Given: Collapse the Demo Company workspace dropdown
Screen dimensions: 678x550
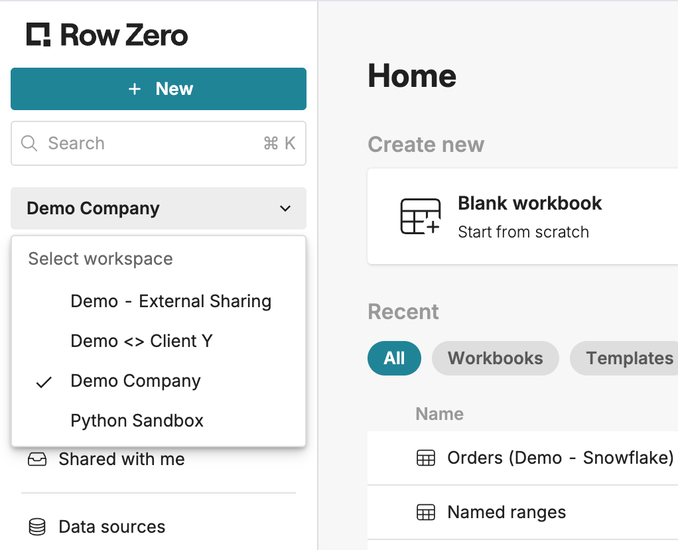Looking at the screenshot, I should point(159,208).
